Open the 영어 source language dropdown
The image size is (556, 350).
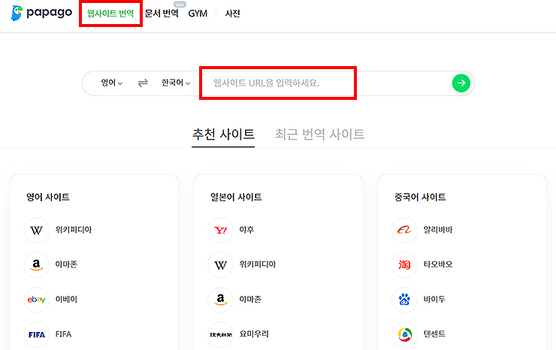click(x=112, y=83)
